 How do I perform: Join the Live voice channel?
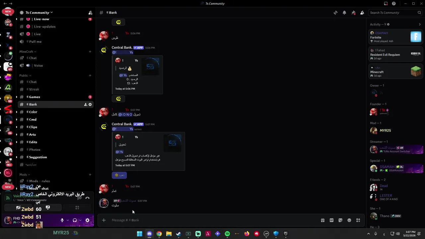click(x=55, y=34)
